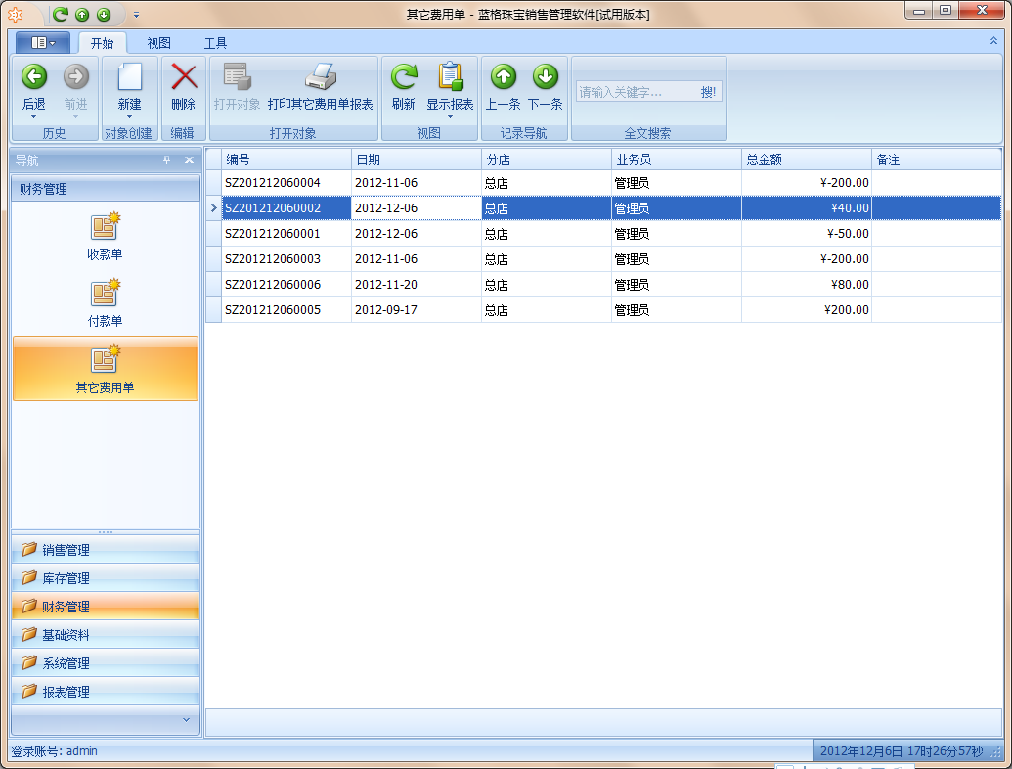Click the 新建 new document icon
Screen dimensions: 1012x769
click(130, 77)
